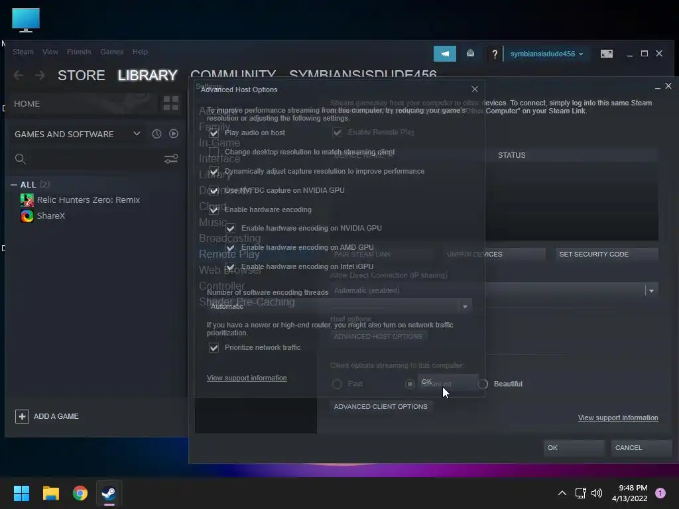Image resolution: width=679 pixels, height=509 pixels.
Task: Click Cancel in the Settings window
Action: click(641, 448)
